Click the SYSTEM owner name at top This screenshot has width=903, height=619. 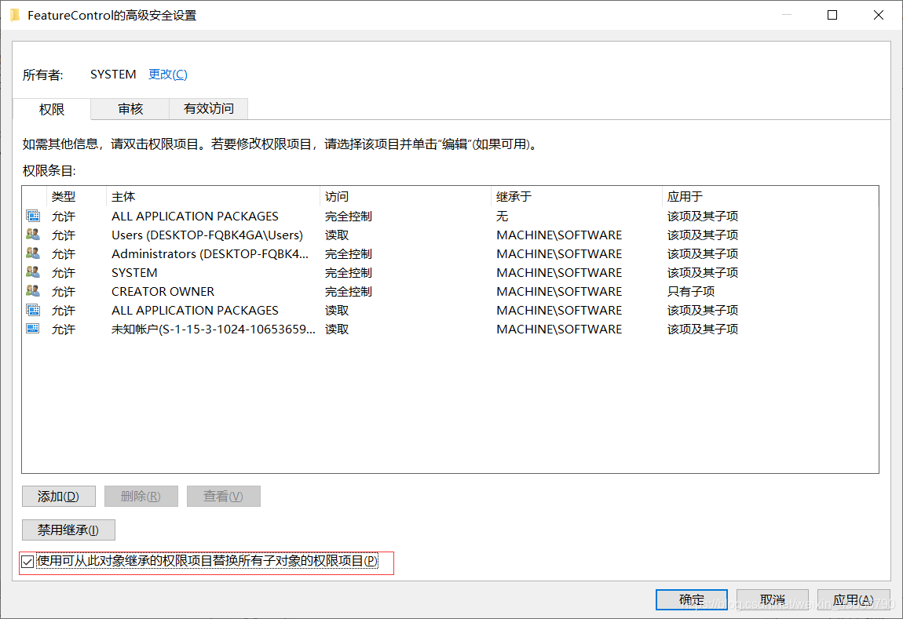(x=113, y=75)
